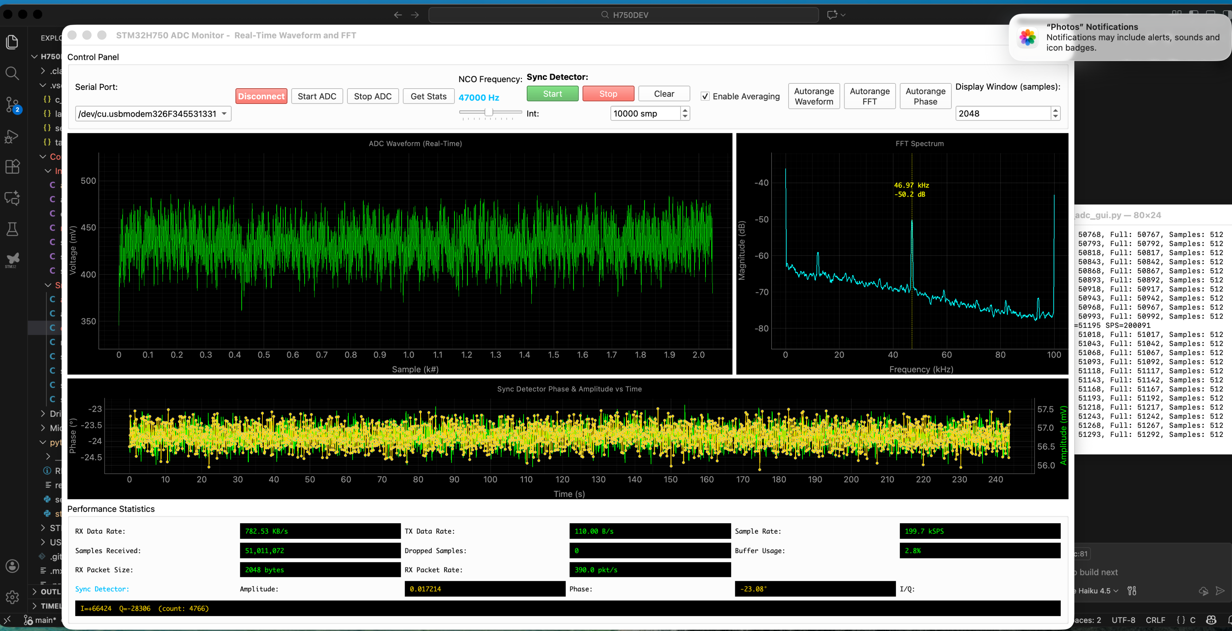1232x631 pixels.
Task: Click Autorange FFT button
Action: point(869,96)
